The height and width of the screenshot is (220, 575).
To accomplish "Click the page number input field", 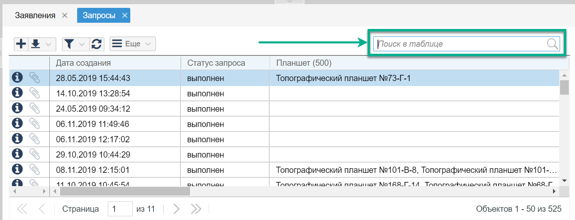I will [120, 209].
